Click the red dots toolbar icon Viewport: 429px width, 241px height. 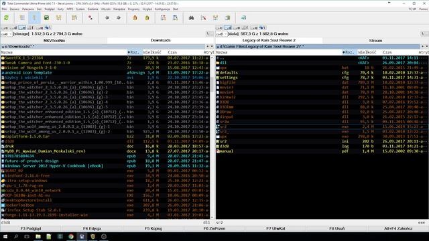90,18
